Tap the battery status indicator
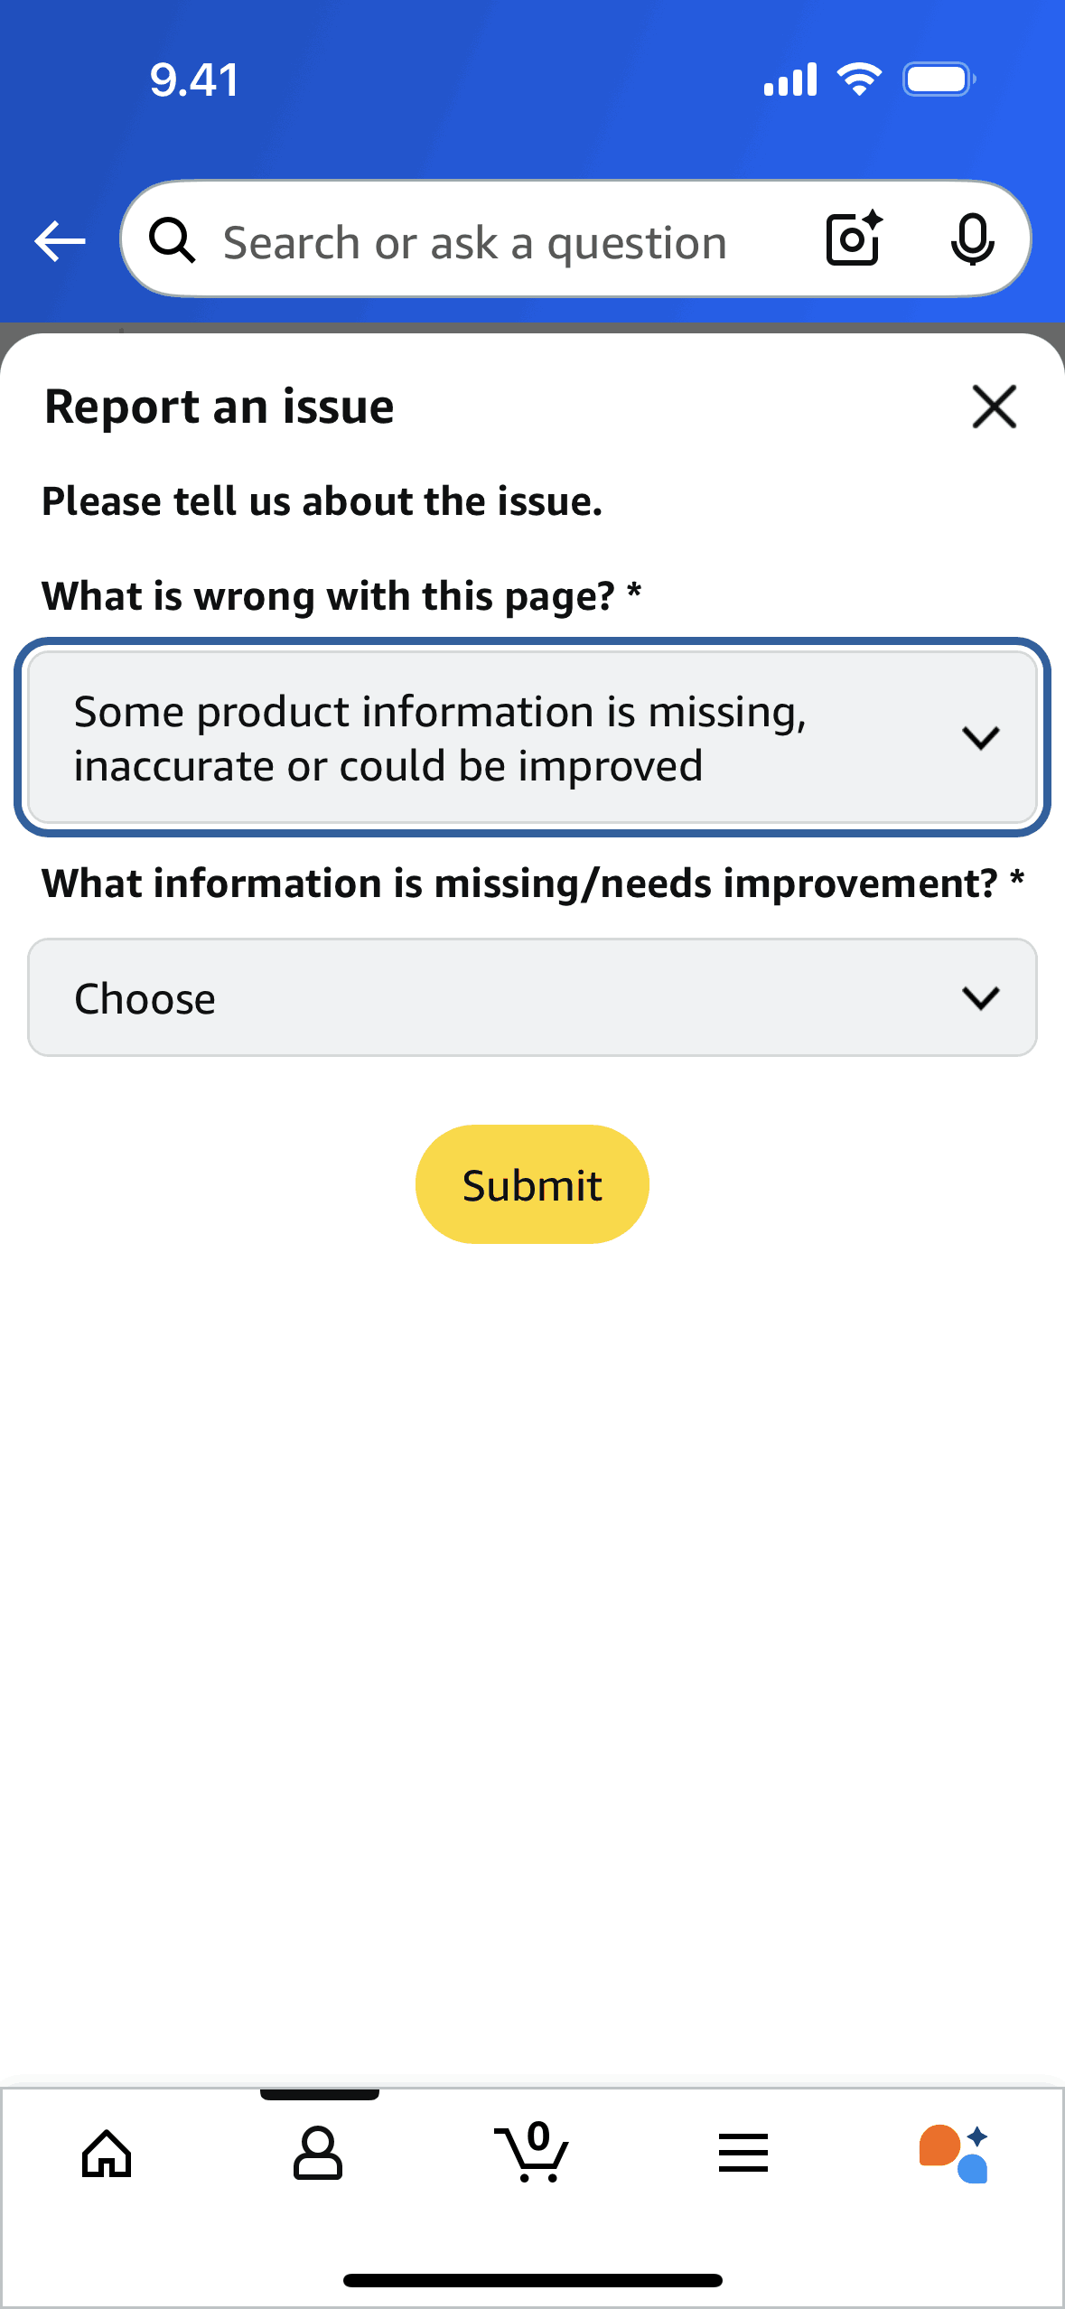 coord(939,79)
